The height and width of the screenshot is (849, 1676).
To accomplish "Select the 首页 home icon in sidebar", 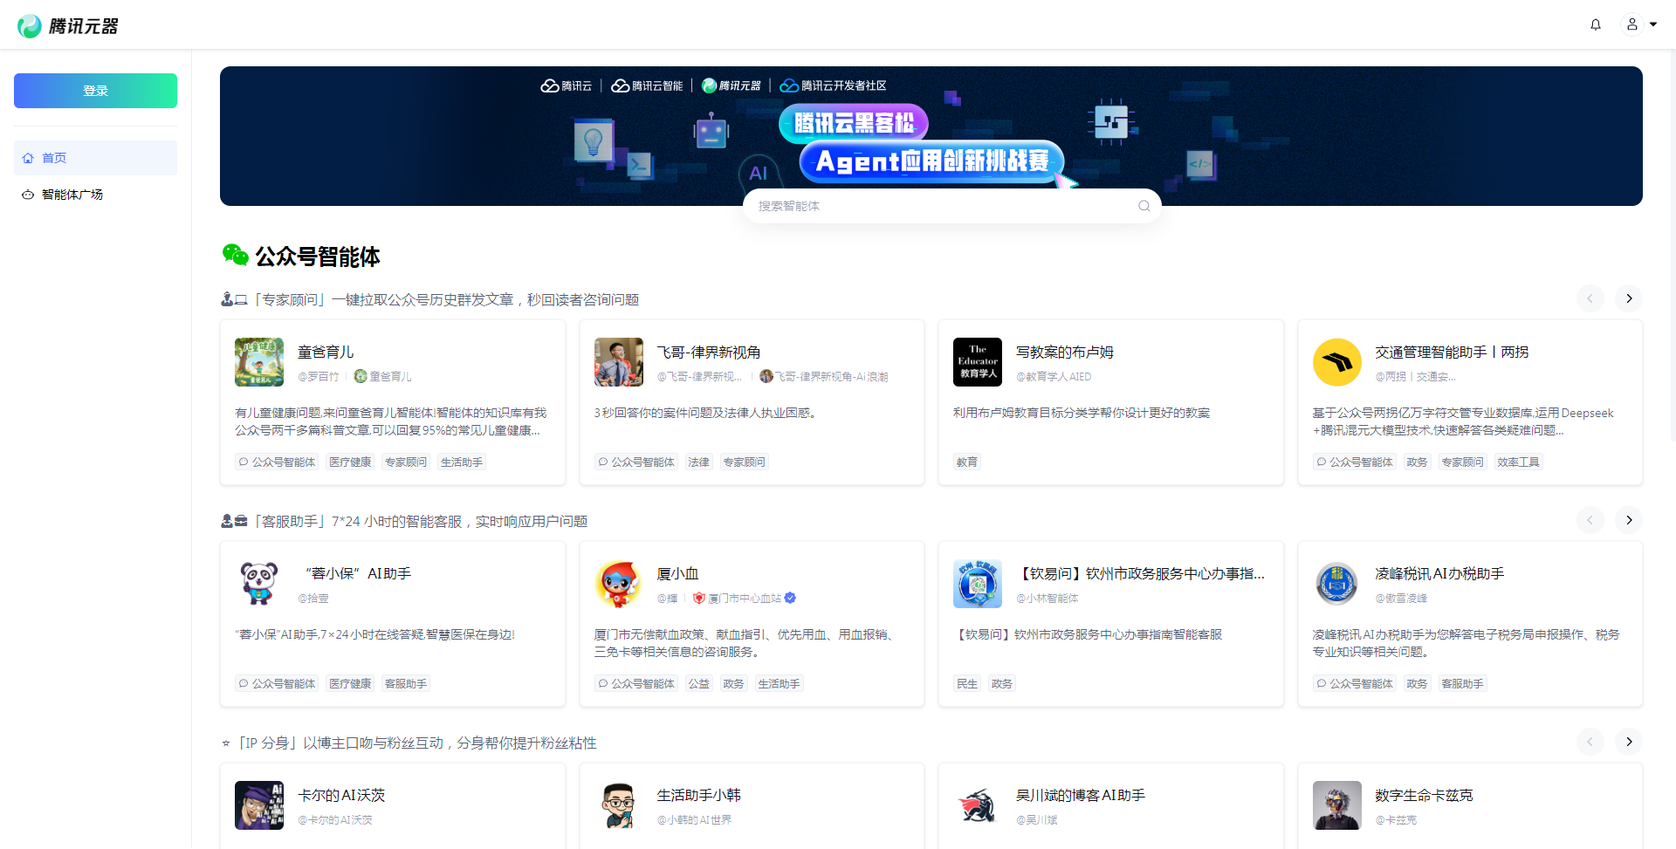I will [x=28, y=158].
